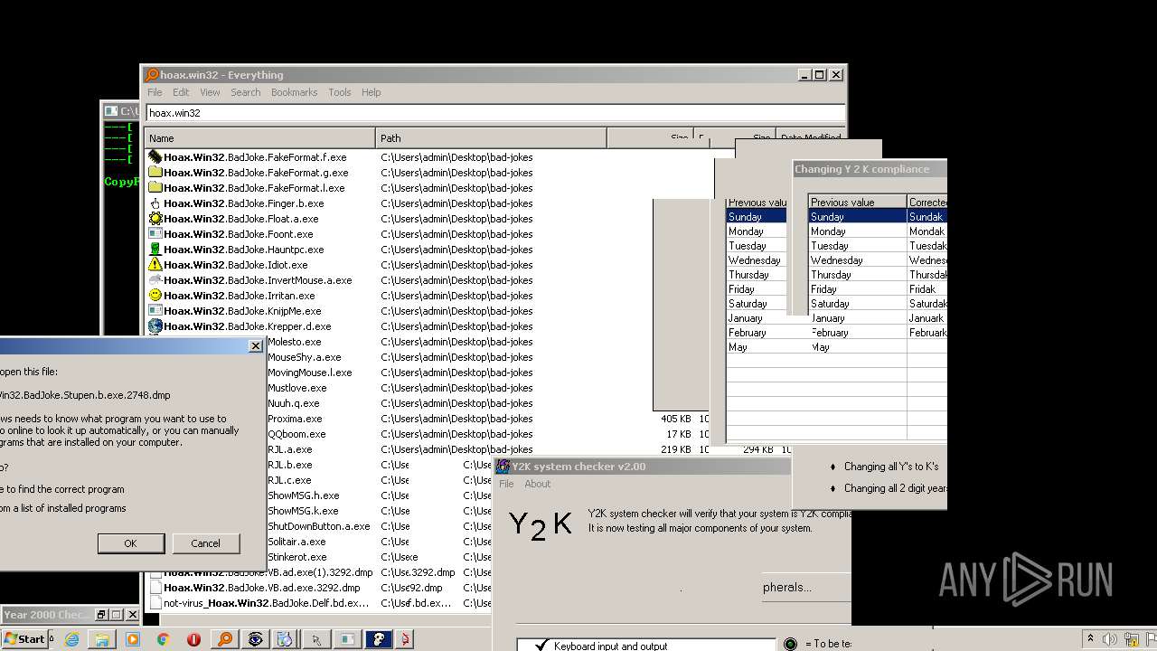Open the volume control tray icon

pos(1109,639)
